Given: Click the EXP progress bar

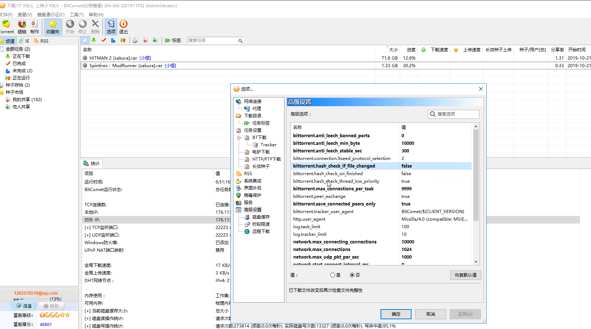Looking at the screenshot, I should (x=35, y=299).
